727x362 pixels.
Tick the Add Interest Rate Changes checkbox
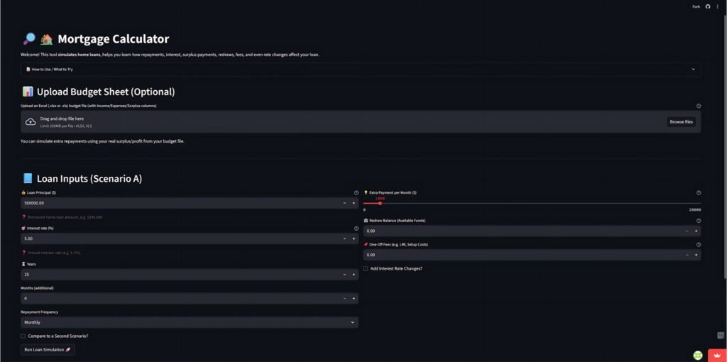(x=366, y=268)
